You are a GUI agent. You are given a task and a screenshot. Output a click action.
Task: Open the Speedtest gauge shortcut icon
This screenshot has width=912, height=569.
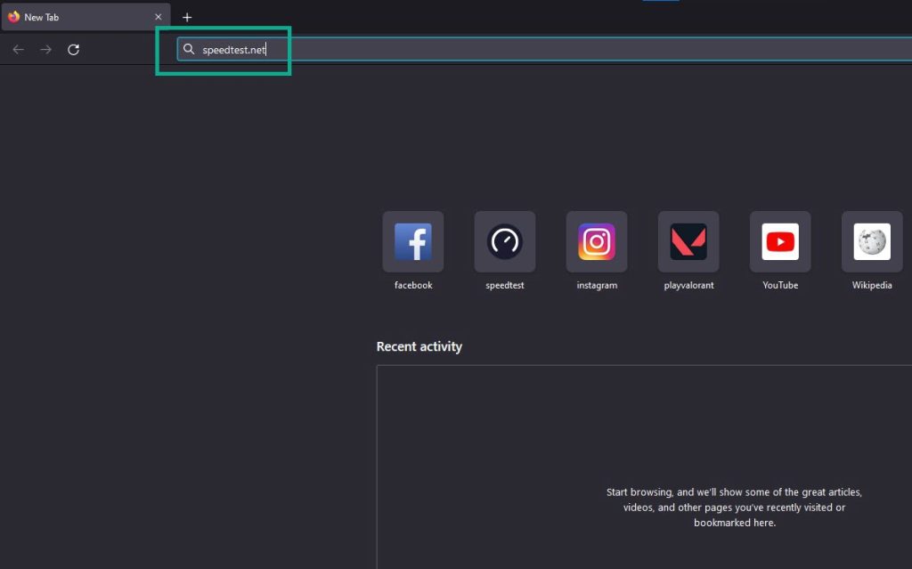pyautogui.click(x=505, y=241)
